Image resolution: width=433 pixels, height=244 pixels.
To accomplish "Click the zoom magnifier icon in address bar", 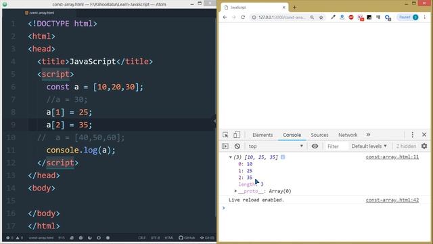I will tap(312, 17).
